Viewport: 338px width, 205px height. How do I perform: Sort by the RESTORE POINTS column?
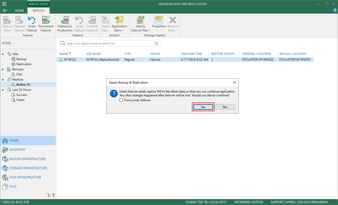(223, 54)
